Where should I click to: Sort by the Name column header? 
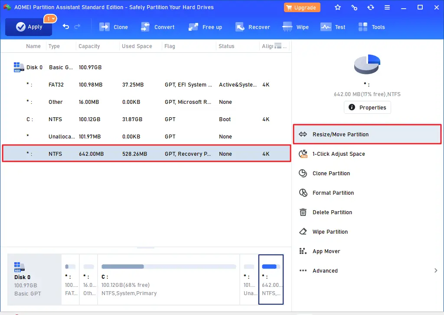[x=33, y=46]
